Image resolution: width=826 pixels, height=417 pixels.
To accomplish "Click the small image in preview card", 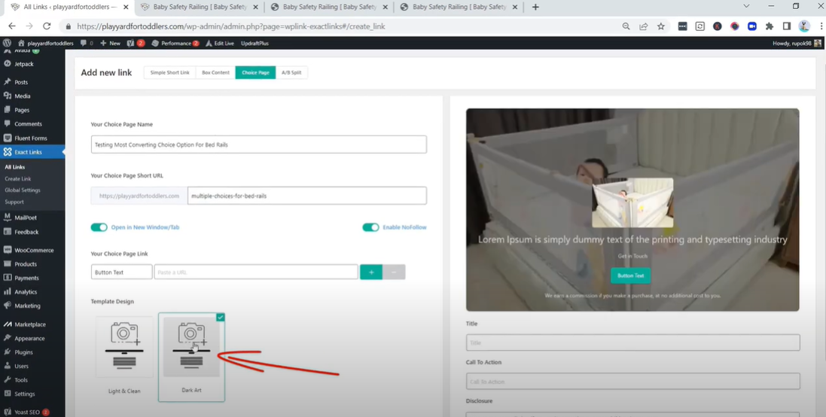I will point(632,202).
